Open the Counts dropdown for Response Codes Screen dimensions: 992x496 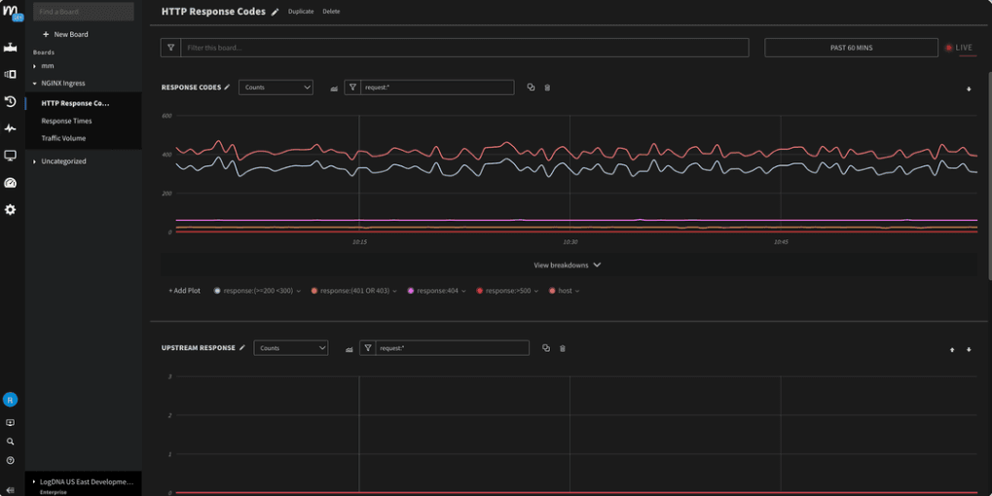(x=276, y=88)
